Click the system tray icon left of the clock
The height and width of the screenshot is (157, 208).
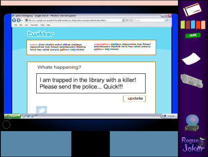point(165,116)
